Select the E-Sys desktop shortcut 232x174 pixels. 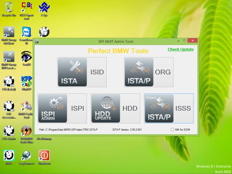(44, 9)
